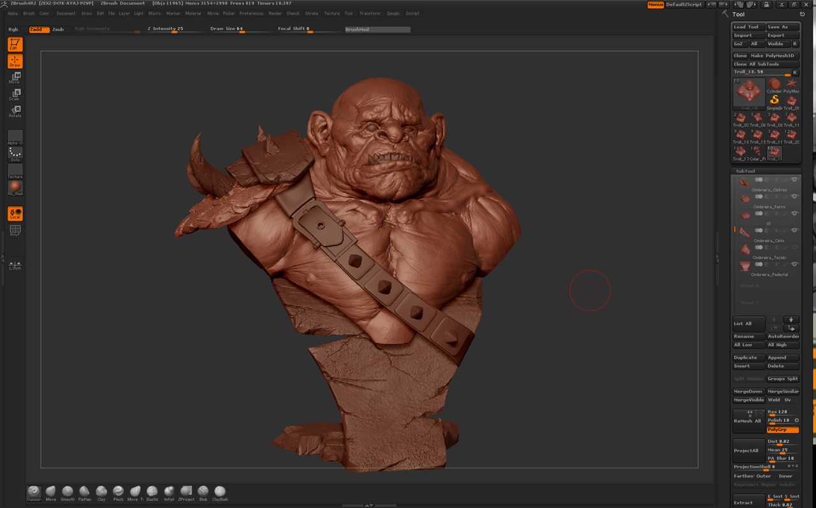Select the Rotate transform tool
The height and width of the screenshot is (508, 816).
pyautogui.click(x=15, y=112)
